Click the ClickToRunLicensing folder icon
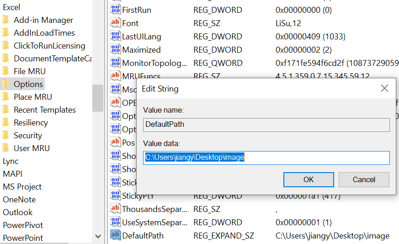Screen dimensions: 399x244 (x=5, y=45)
